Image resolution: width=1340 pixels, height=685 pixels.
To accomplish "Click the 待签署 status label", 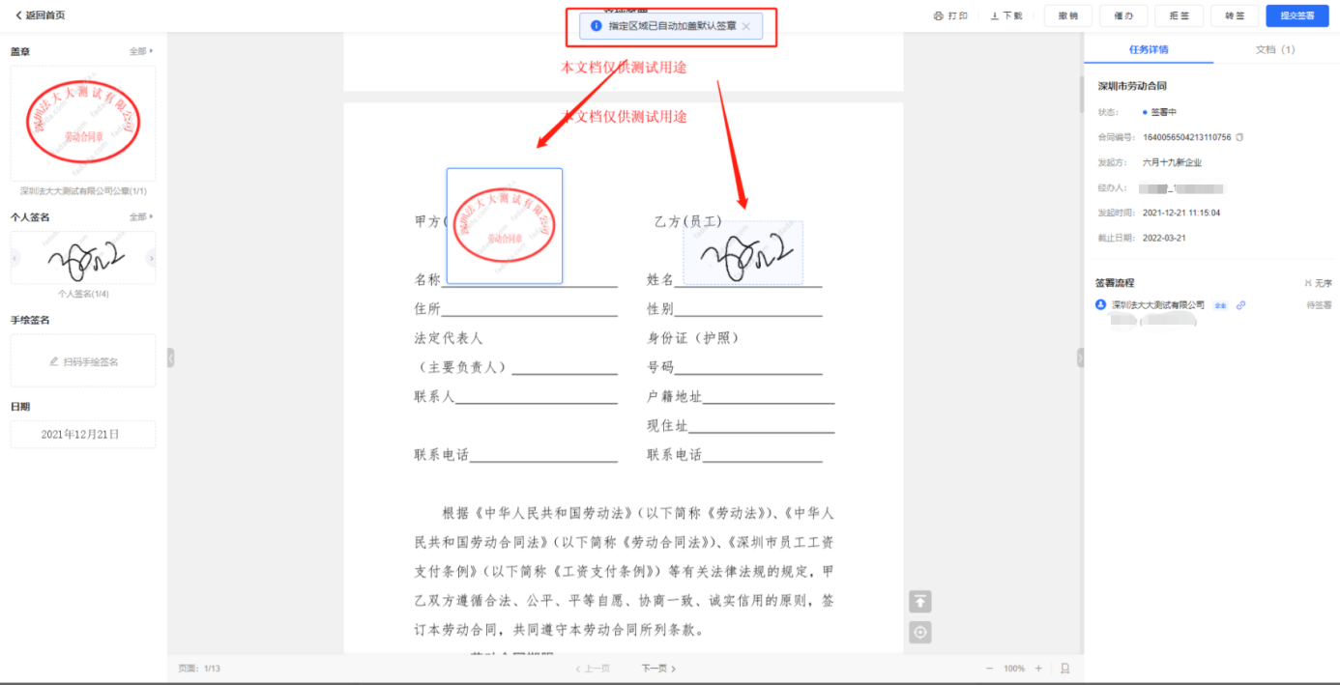I will pyautogui.click(x=1319, y=305).
